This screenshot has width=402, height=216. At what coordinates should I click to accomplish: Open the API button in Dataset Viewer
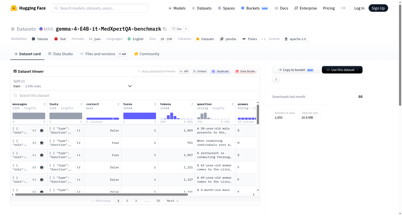(184, 71)
